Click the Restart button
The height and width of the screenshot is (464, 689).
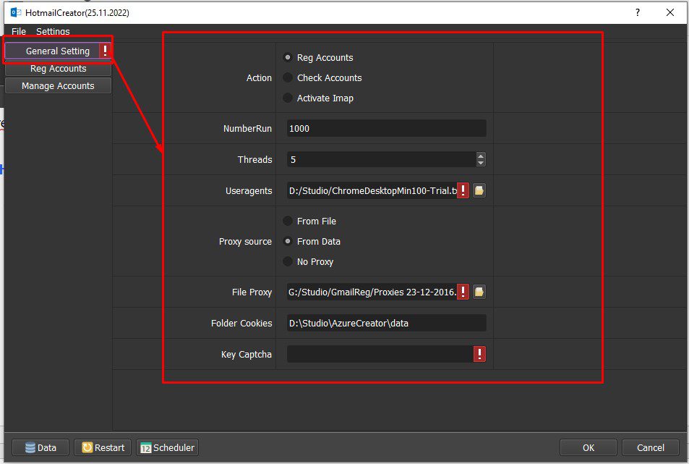click(103, 447)
